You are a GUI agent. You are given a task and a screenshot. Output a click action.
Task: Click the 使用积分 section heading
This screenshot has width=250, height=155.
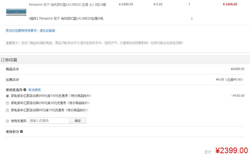click(12, 132)
